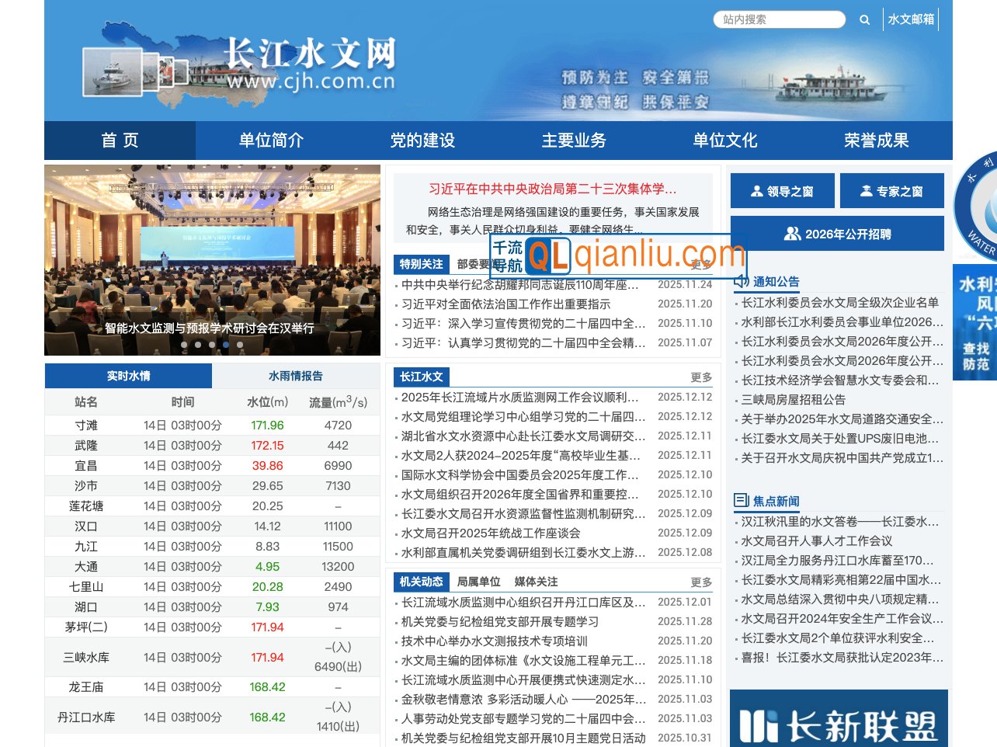997x747 pixels.
Task: Click the 通知公告 speaker icon
Action: [742, 281]
